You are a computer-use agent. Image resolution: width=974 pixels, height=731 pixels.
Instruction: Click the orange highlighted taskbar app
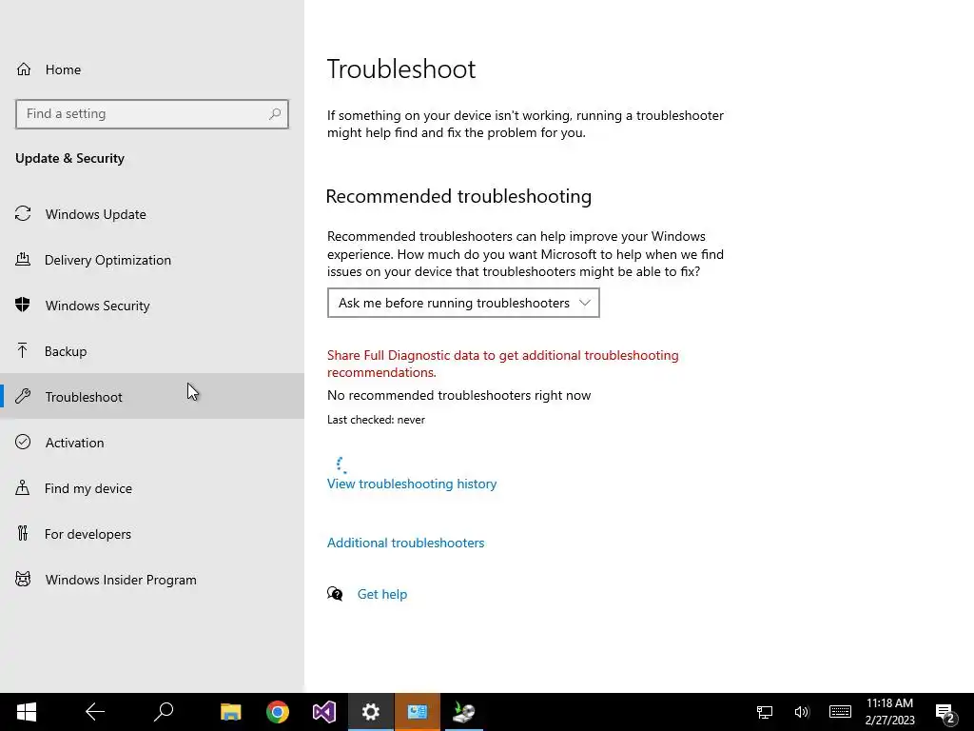click(x=418, y=712)
